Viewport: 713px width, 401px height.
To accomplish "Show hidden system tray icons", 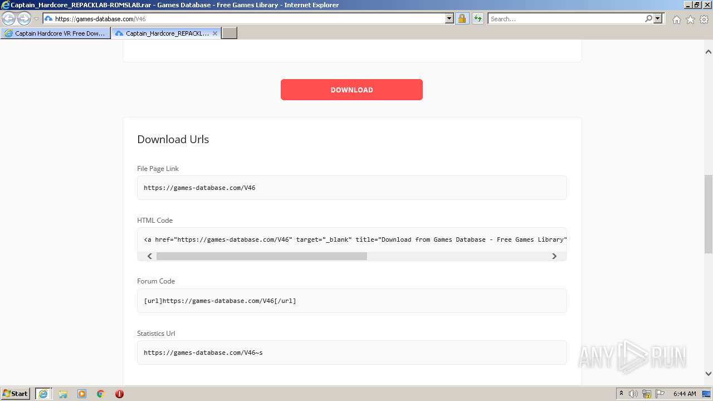I will (622, 394).
